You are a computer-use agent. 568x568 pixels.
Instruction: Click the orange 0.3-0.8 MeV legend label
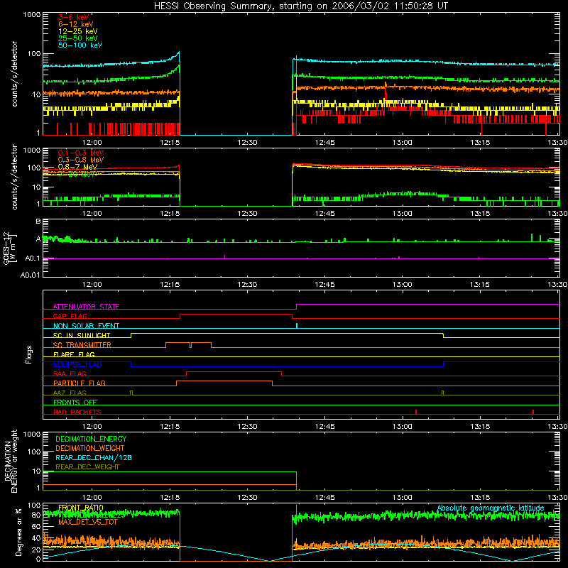(81, 160)
